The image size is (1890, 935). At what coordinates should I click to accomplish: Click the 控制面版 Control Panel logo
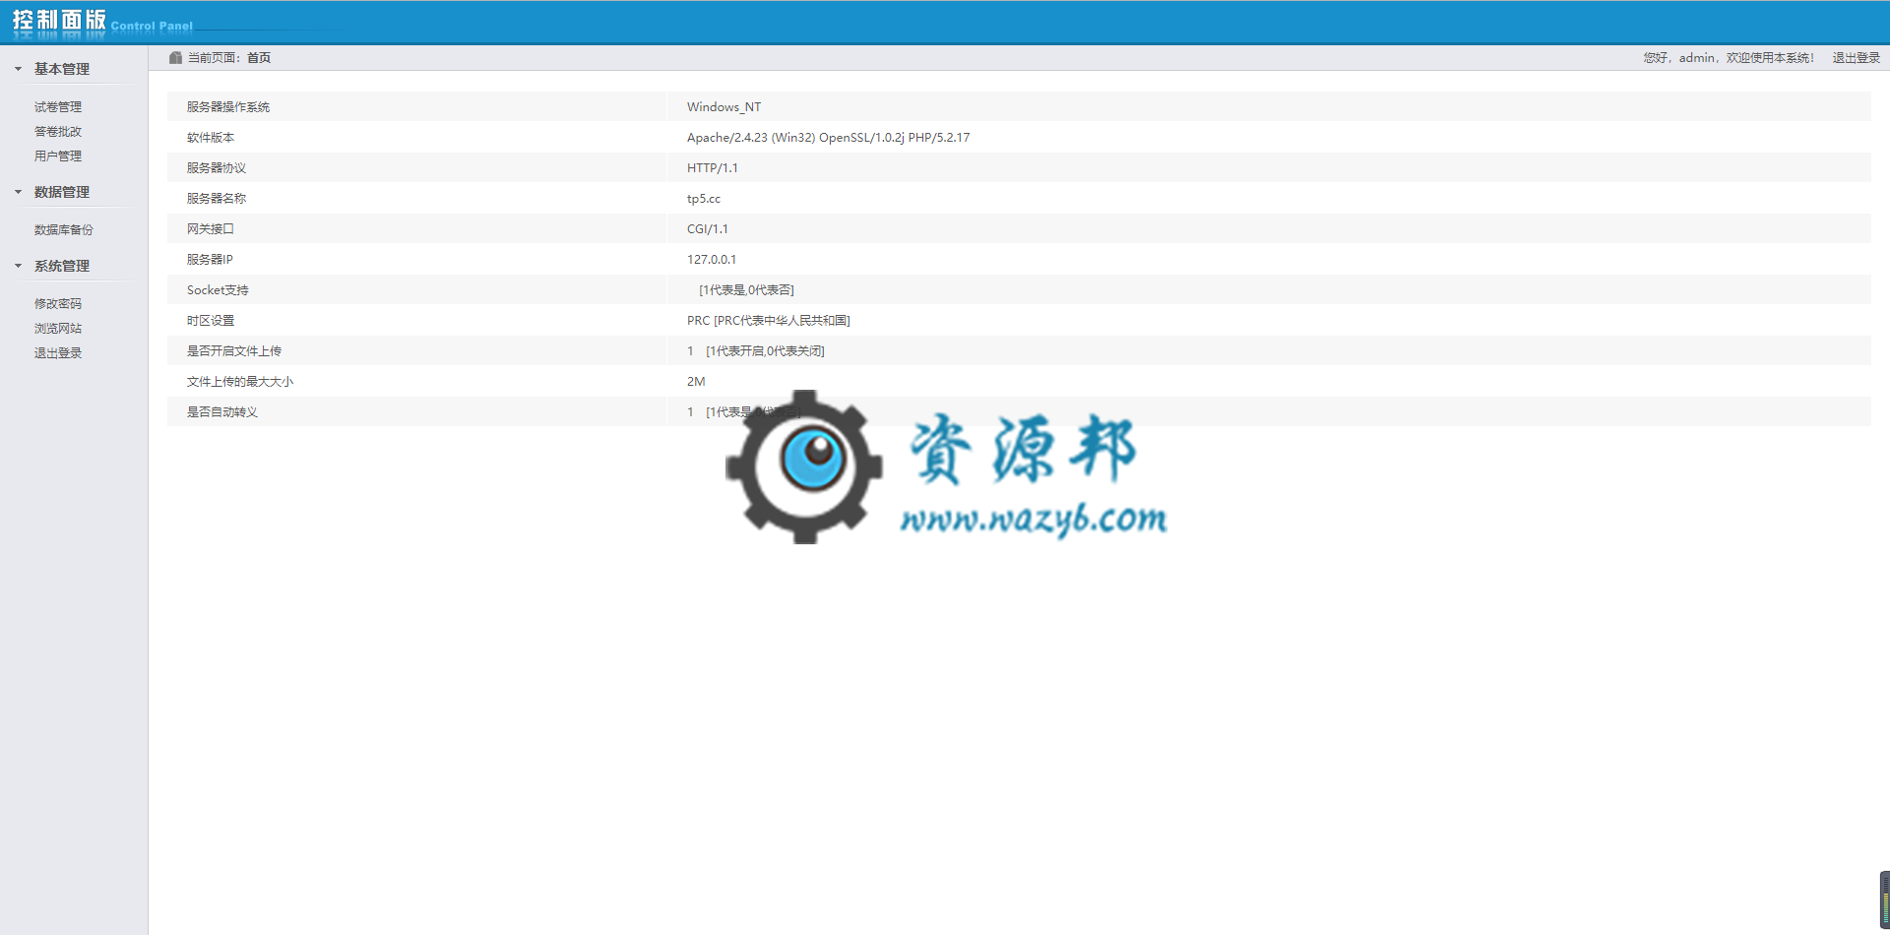click(102, 22)
